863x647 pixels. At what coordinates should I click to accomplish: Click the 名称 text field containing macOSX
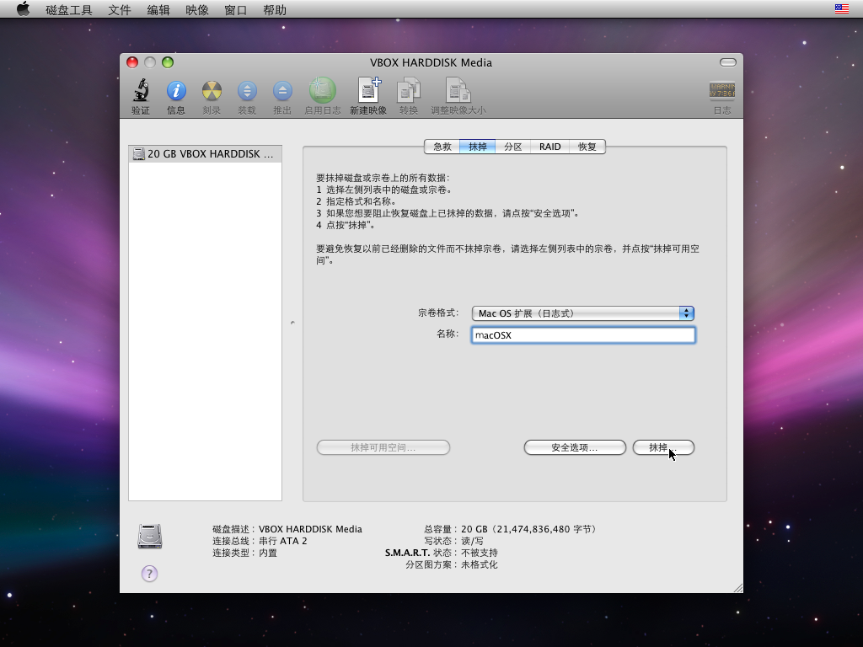point(583,335)
